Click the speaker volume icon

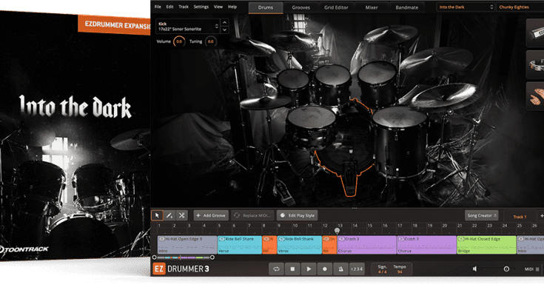(474, 269)
